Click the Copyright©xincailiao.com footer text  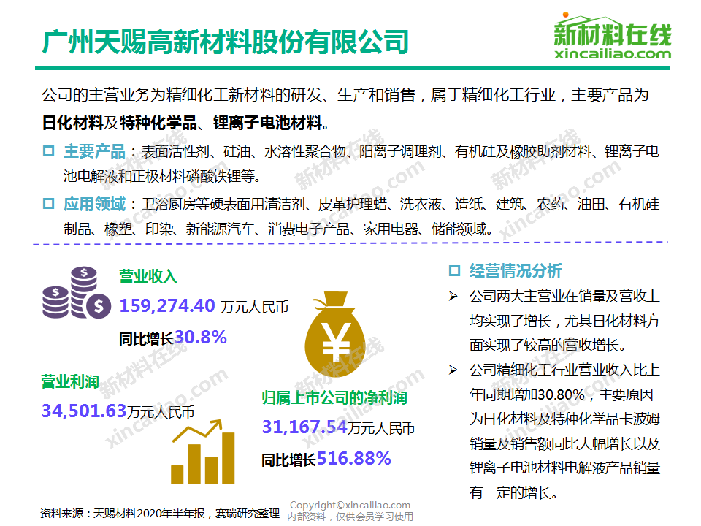pyautogui.click(x=350, y=505)
